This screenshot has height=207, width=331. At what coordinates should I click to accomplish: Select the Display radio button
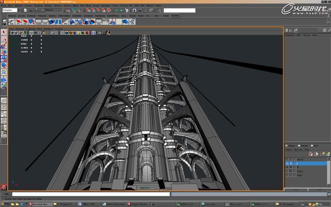286,145
